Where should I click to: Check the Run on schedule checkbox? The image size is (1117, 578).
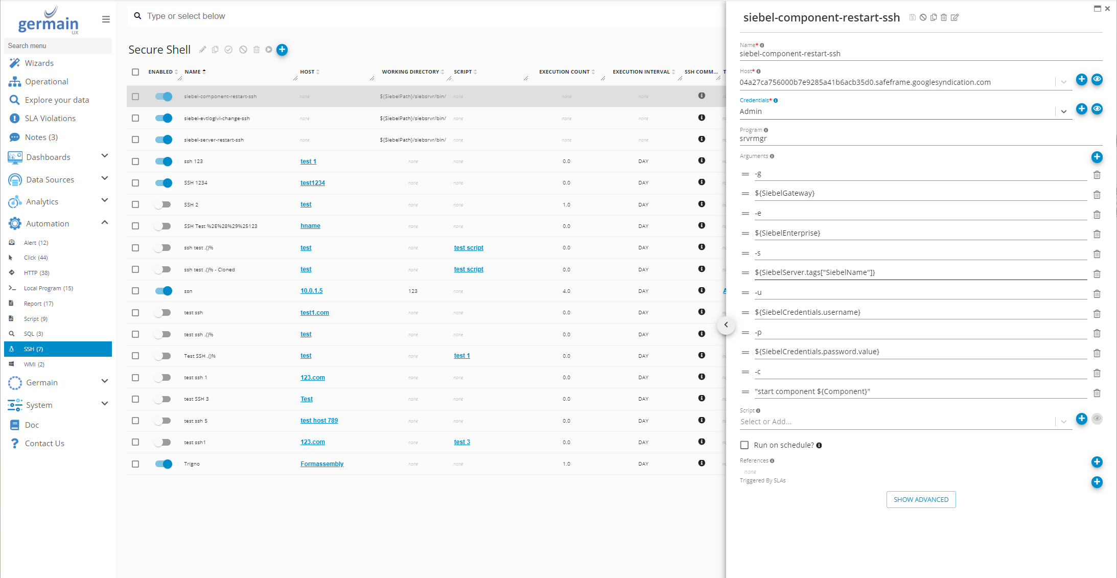pyautogui.click(x=744, y=445)
